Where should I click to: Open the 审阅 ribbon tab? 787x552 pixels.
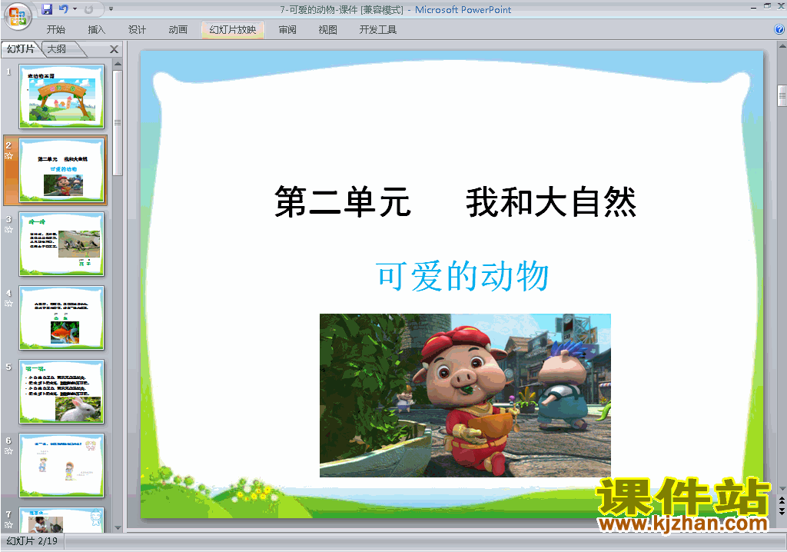287,30
